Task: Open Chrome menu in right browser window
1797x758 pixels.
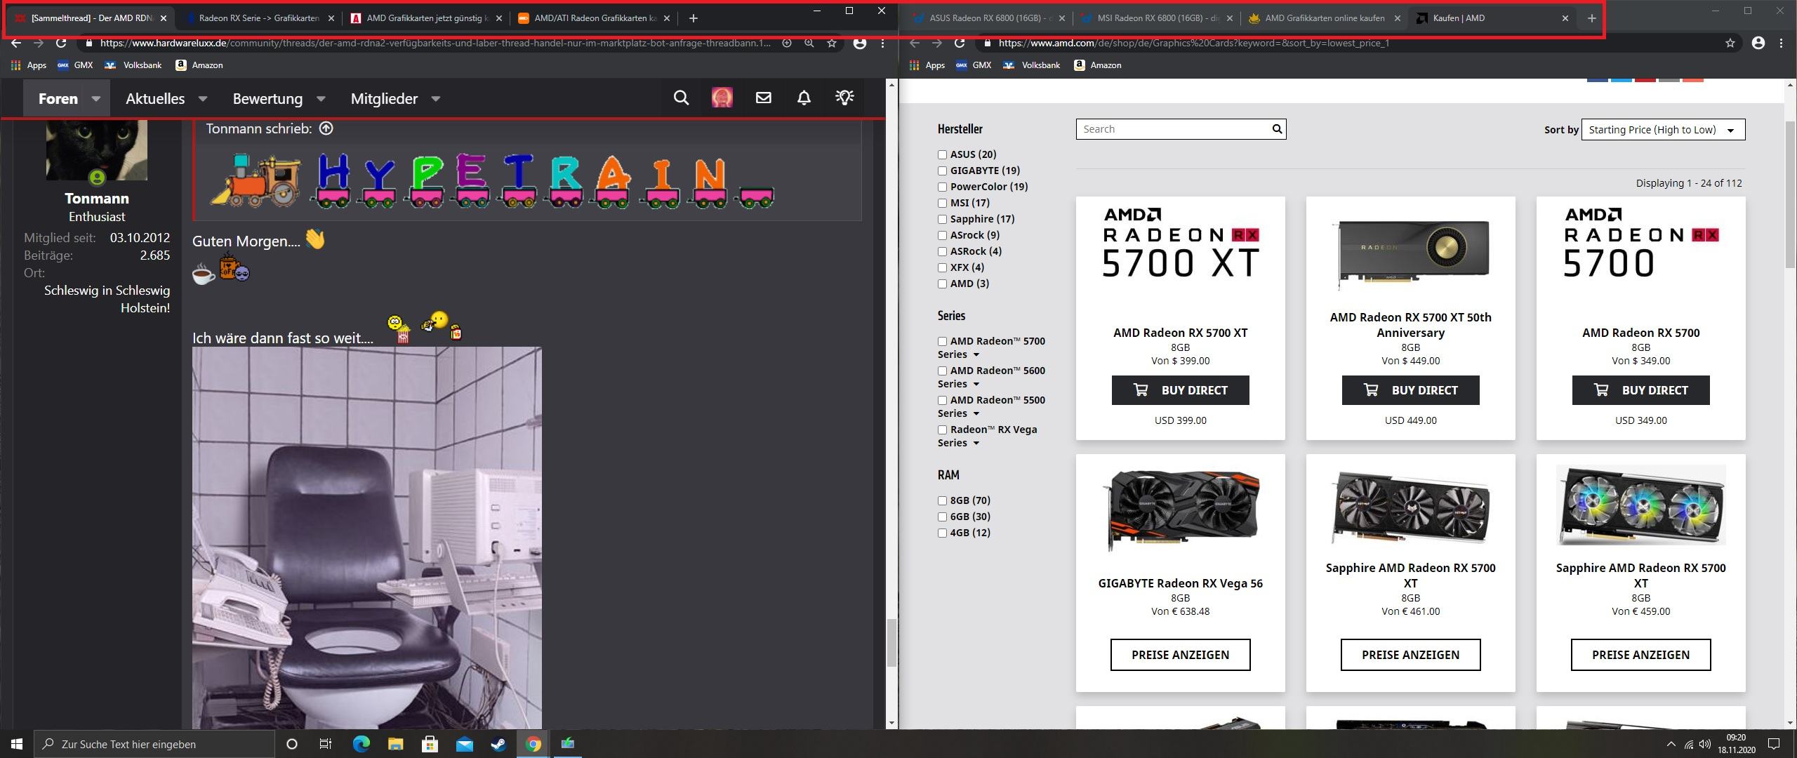Action: pos(1781,44)
